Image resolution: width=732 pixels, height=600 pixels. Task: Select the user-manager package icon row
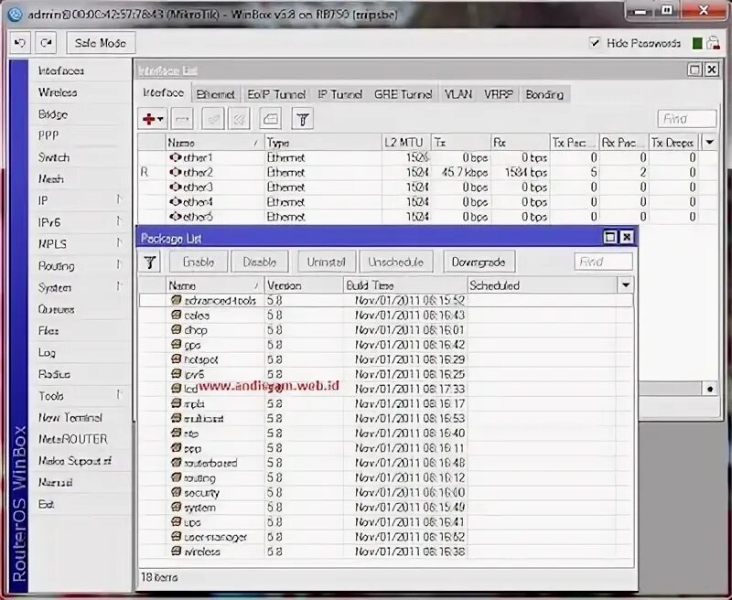click(385, 537)
